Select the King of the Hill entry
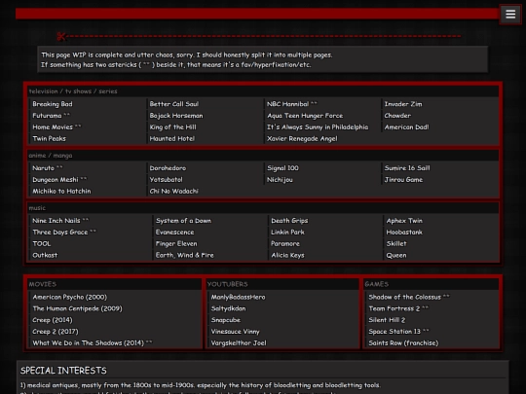 (x=172, y=127)
